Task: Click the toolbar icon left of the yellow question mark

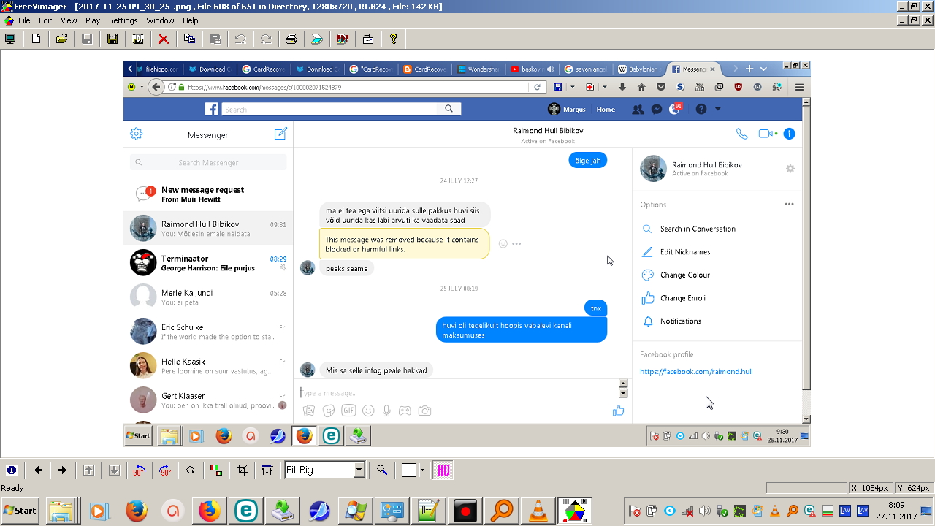Action: [368, 39]
